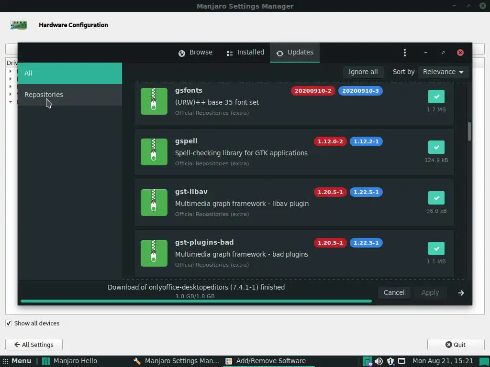Open the Browse tab
This screenshot has width=490, height=367.
(195, 53)
